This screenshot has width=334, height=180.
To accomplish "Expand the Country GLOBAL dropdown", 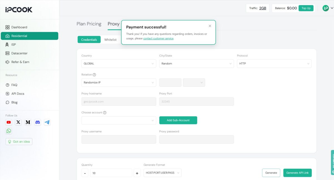I will (119, 64).
